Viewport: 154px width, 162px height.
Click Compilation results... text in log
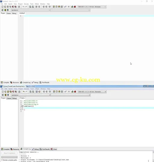pos(29,152)
